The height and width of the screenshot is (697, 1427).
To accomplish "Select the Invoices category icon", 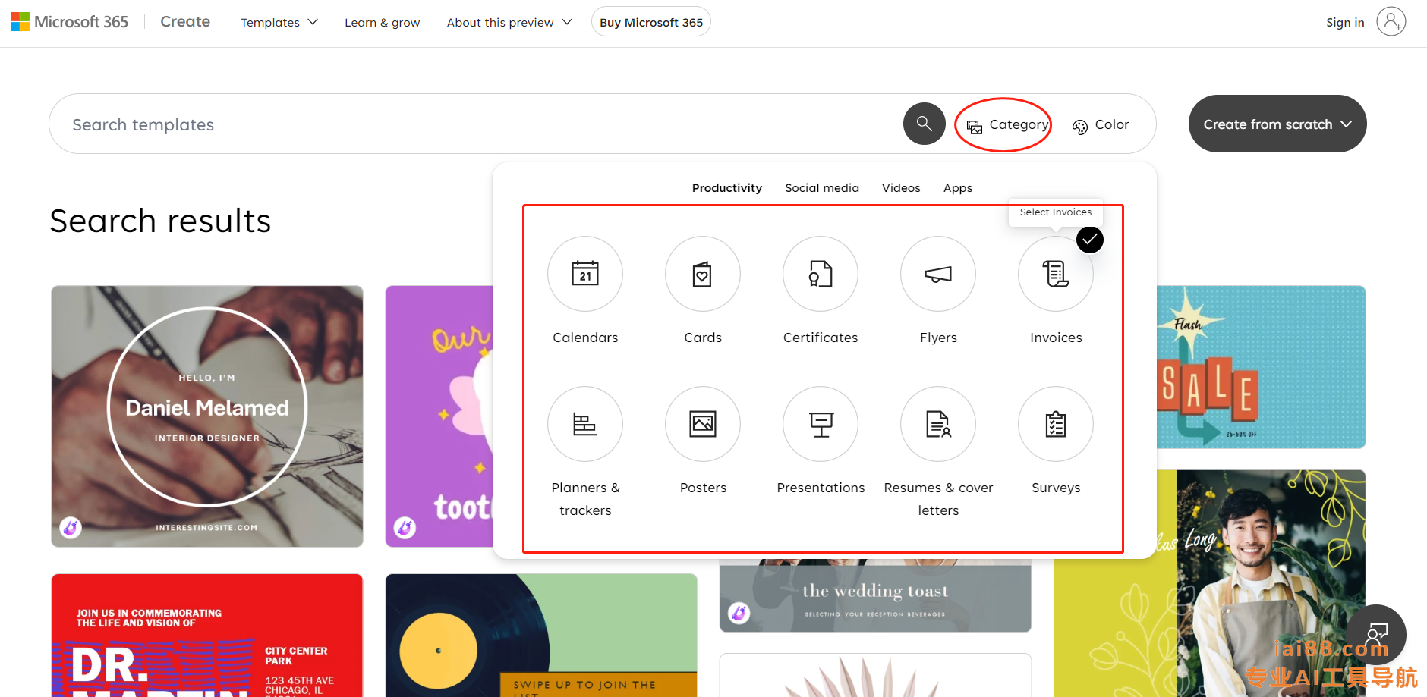I will pos(1056,274).
